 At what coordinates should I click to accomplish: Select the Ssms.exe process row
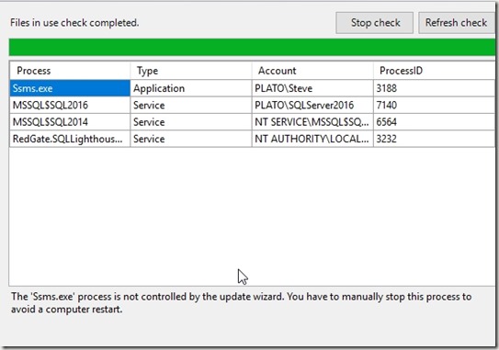tap(253, 88)
